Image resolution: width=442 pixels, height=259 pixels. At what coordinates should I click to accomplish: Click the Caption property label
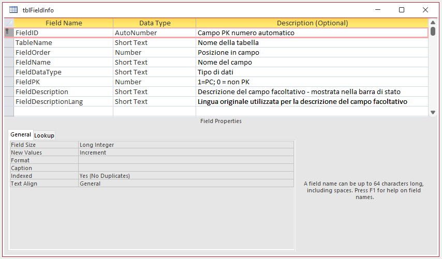pyautogui.click(x=45, y=168)
